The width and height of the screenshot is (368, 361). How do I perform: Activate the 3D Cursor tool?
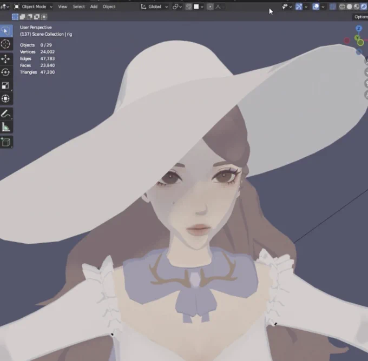[x=5, y=44]
